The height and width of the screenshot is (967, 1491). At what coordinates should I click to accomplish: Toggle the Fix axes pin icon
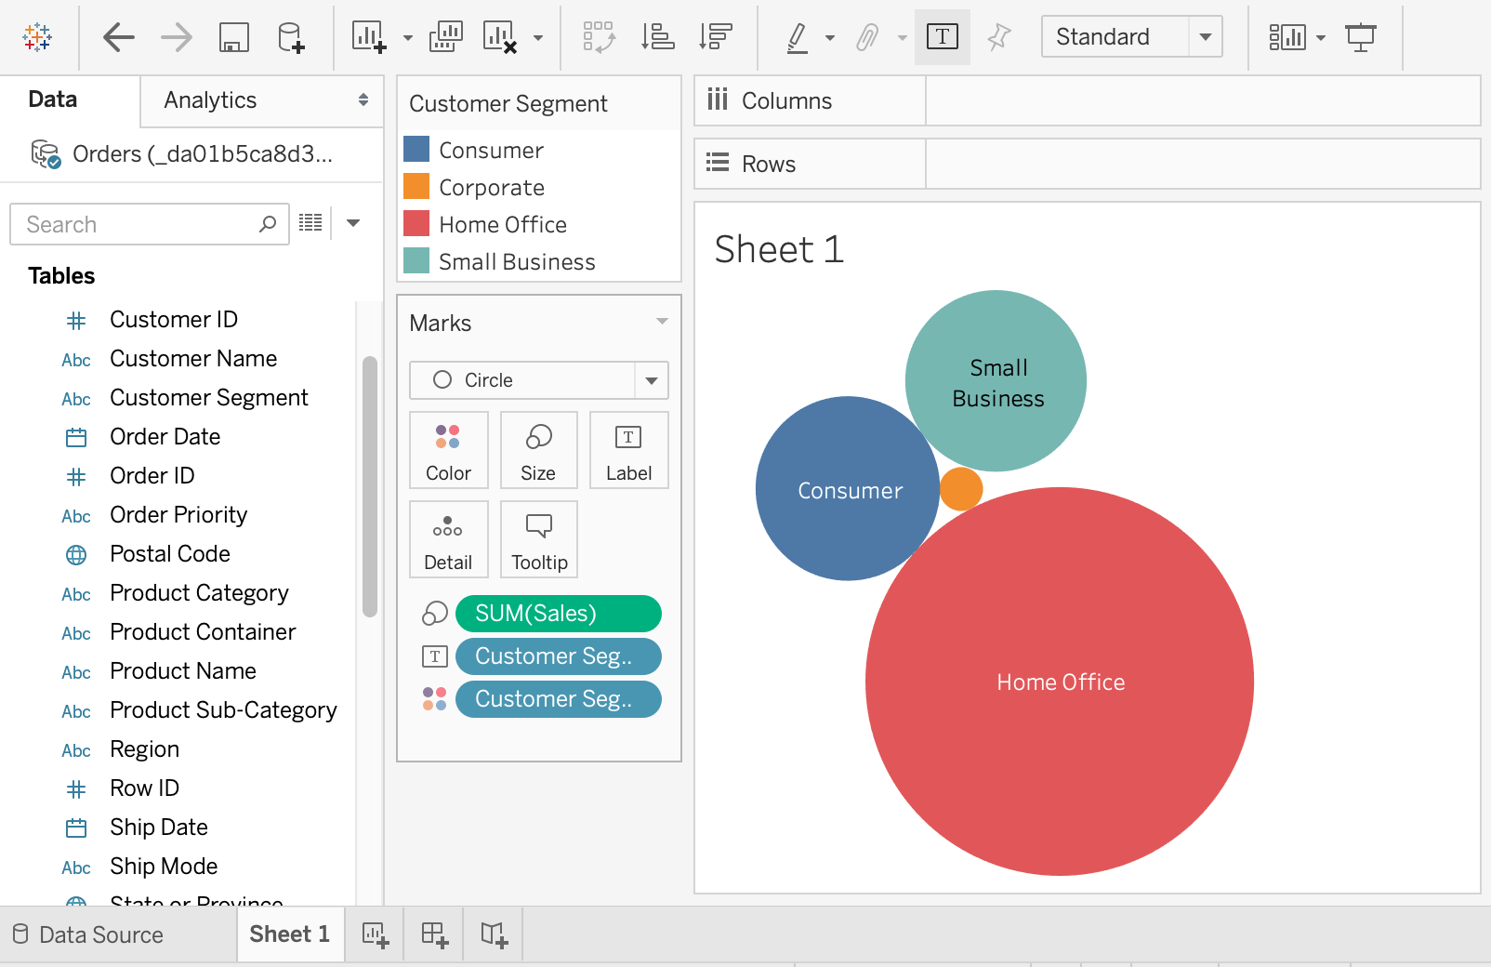[x=999, y=37]
